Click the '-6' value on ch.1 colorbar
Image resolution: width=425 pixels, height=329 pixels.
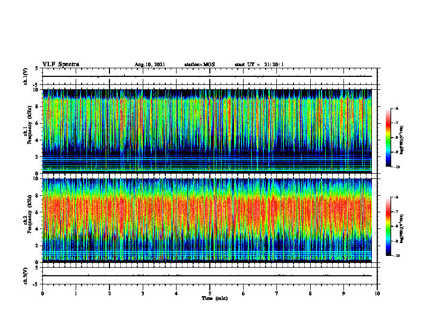click(396, 109)
